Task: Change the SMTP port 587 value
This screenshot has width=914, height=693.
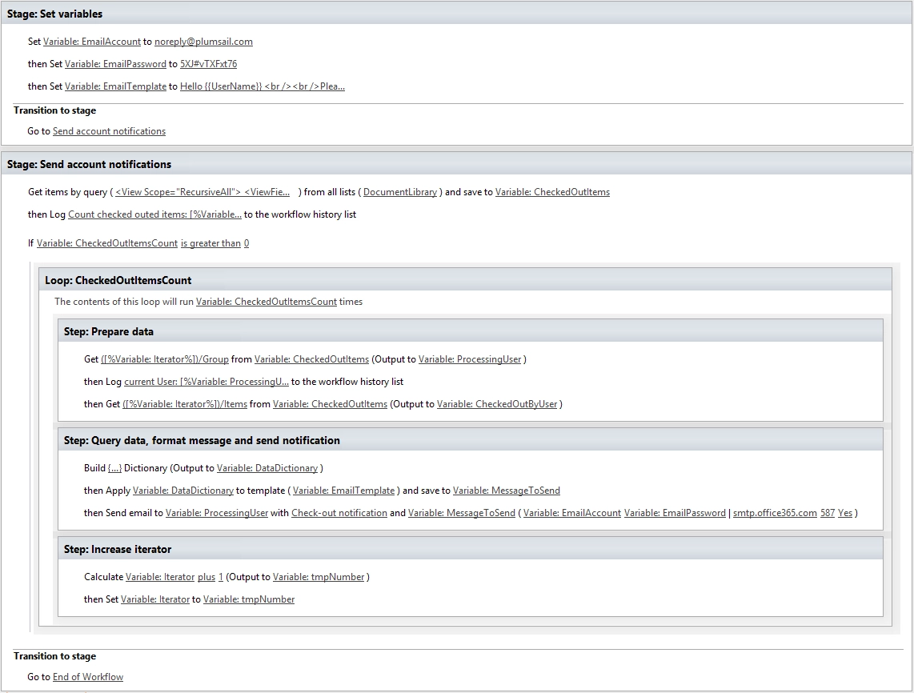Action: (828, 513)
